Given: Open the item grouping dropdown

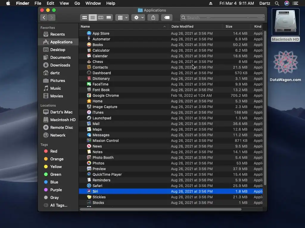Looking at the screenshot, I should pos(122,18).
